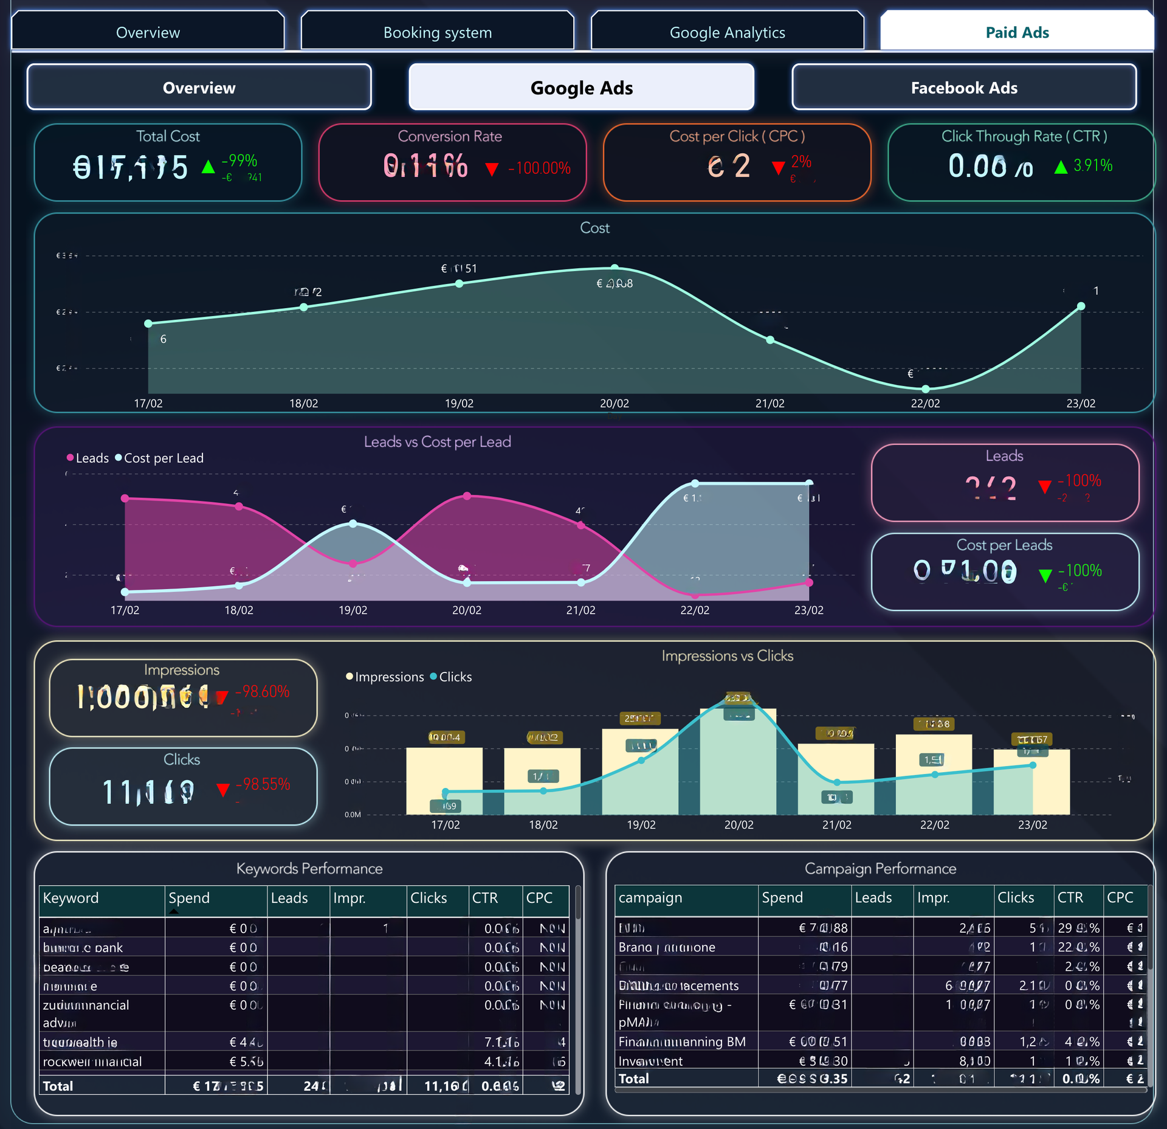The height and width of the screenshot is (1129, 1167).
Task: Click sort arrow under Keywords Spend header
Action: (174, 911)
